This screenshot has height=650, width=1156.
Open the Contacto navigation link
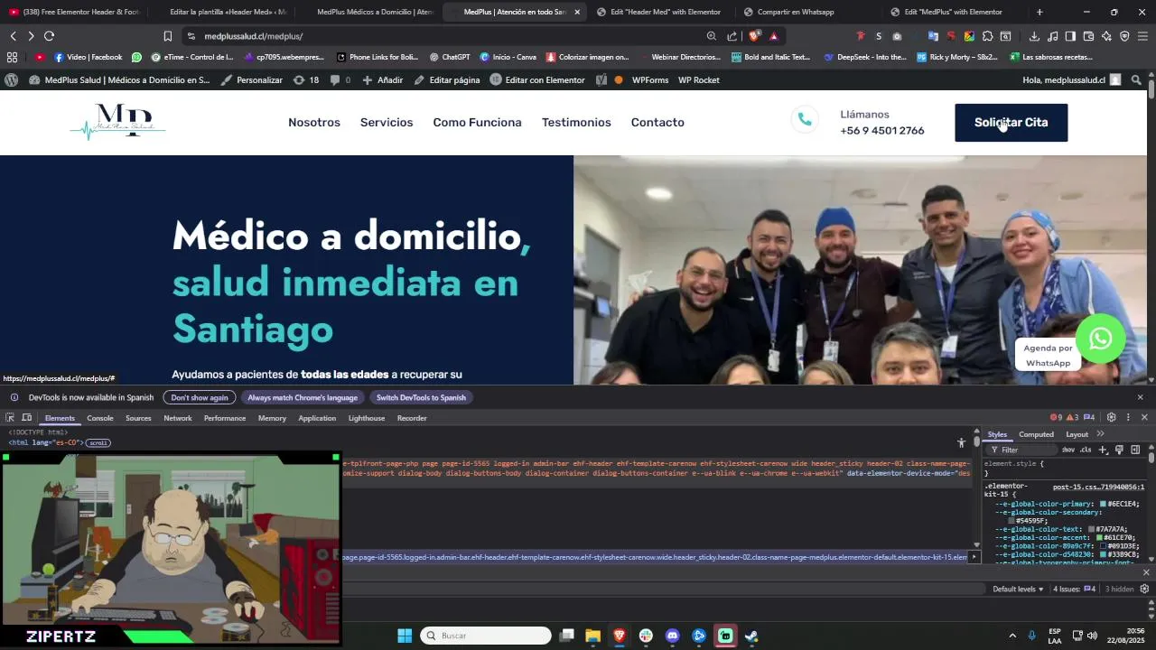[657, 122]
